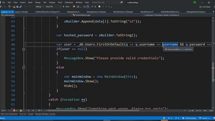
Task: Click the errors count indicator
Action: pos(15,111)
